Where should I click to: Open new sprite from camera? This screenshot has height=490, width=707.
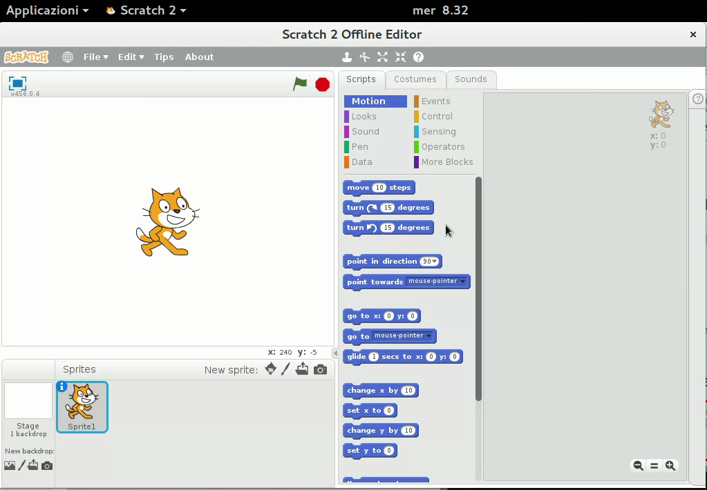click(x=320, y=369)
